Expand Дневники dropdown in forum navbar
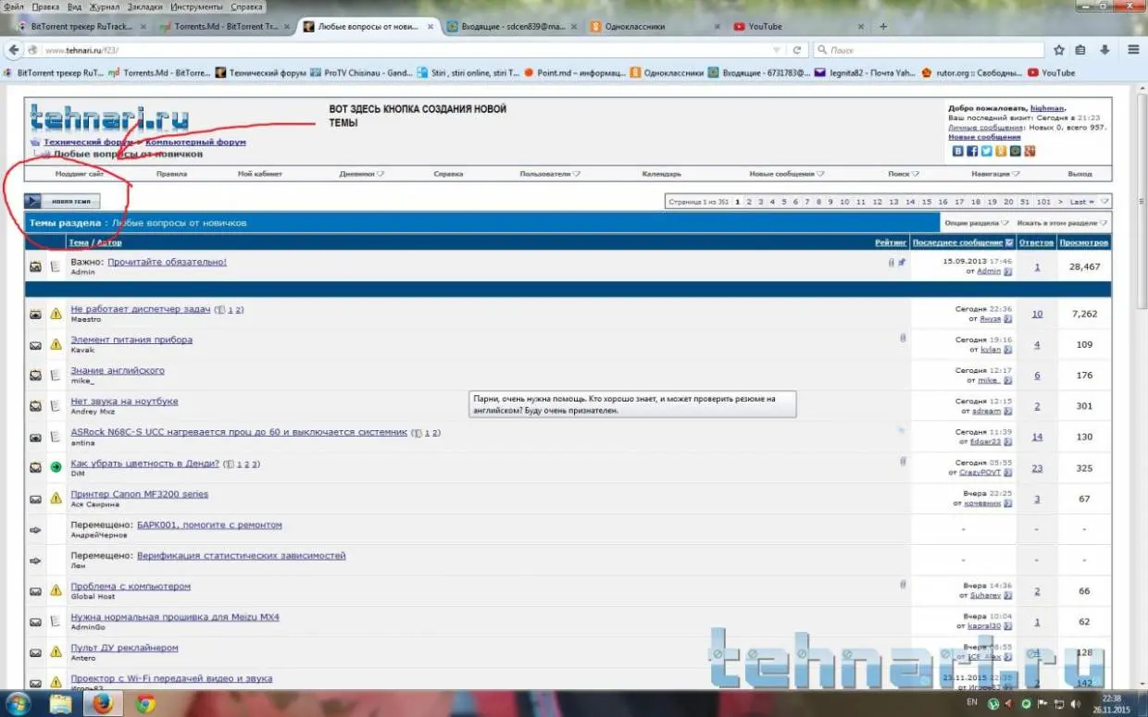This screenshot has width=1148, height=717. pos(362,174)
